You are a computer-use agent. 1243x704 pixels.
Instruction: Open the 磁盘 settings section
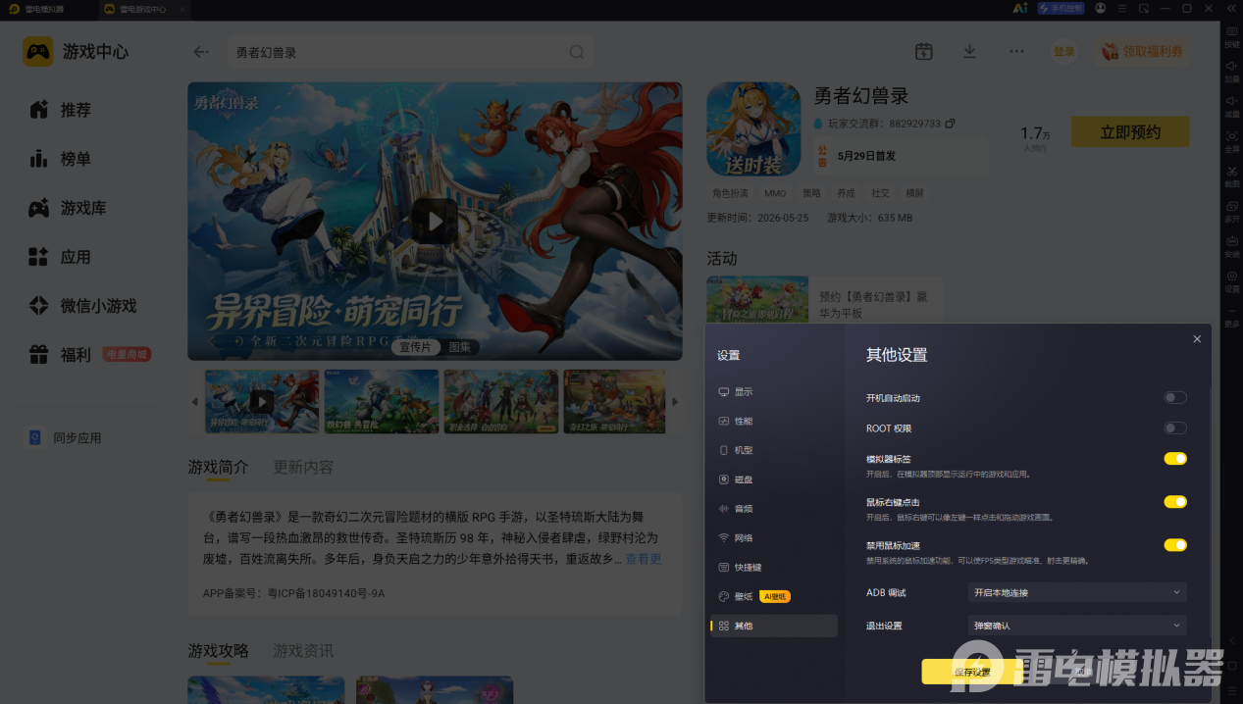[773, 479]
